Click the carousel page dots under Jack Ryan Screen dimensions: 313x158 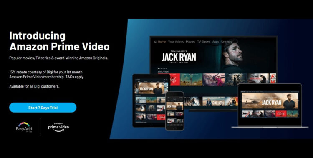tap(162, 68)
